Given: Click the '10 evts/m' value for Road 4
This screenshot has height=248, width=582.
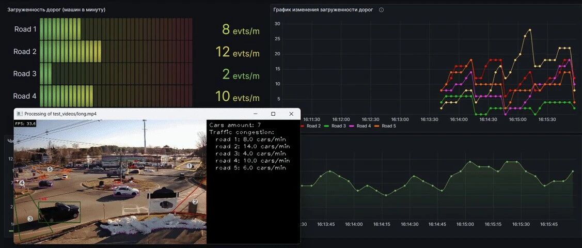Looking at the screenshot, I should 238,97.
